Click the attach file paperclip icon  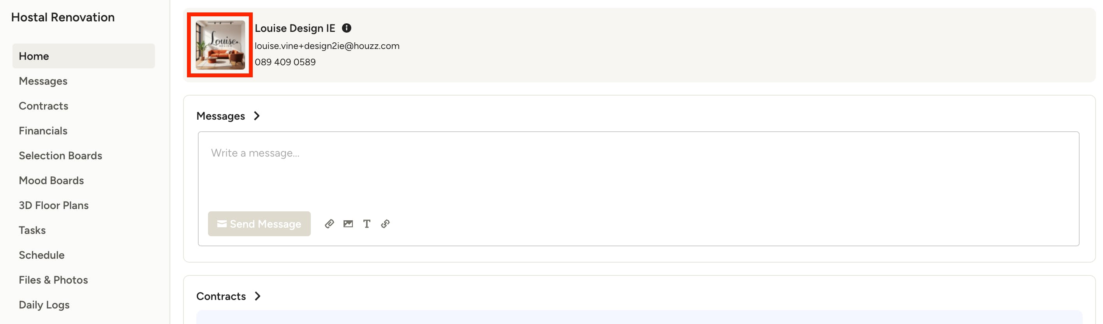(329, 224)
